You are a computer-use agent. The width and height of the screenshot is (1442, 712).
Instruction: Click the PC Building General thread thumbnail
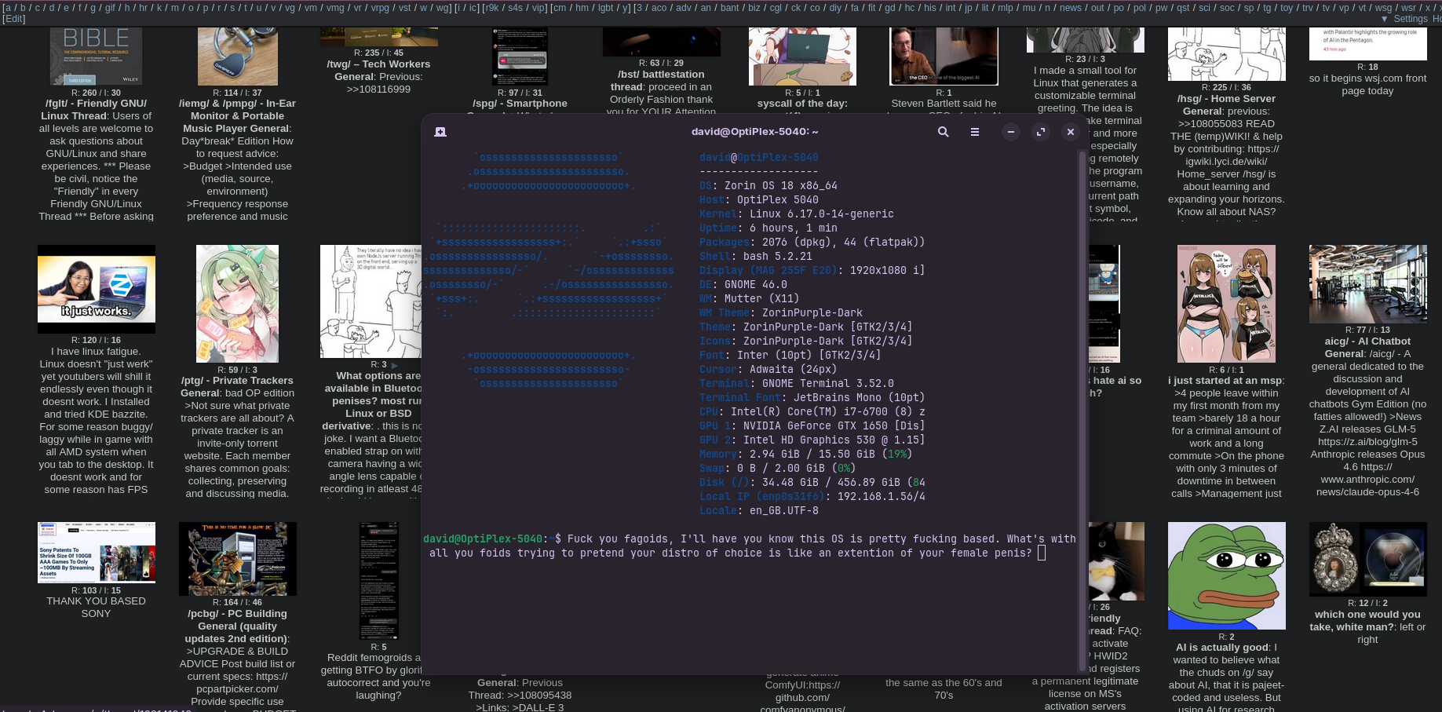238,559
